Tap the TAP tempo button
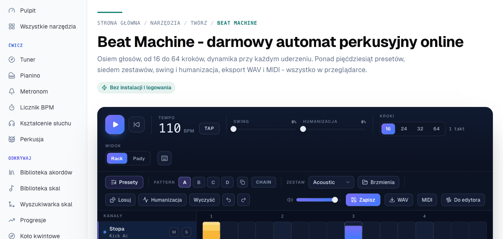Viewport: 503px width, 239px height. 209,128
